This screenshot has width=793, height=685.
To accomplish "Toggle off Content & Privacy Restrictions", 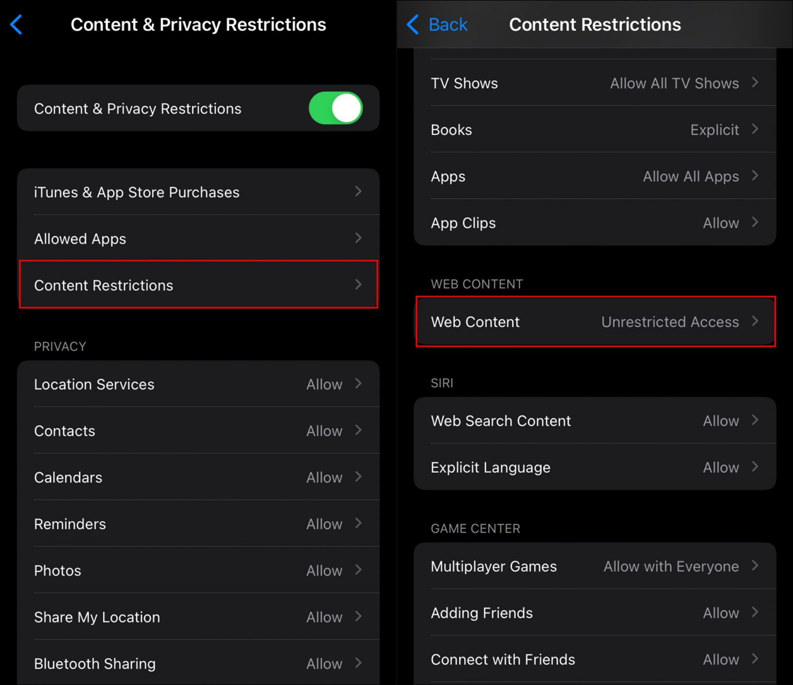I will [336, 108].
